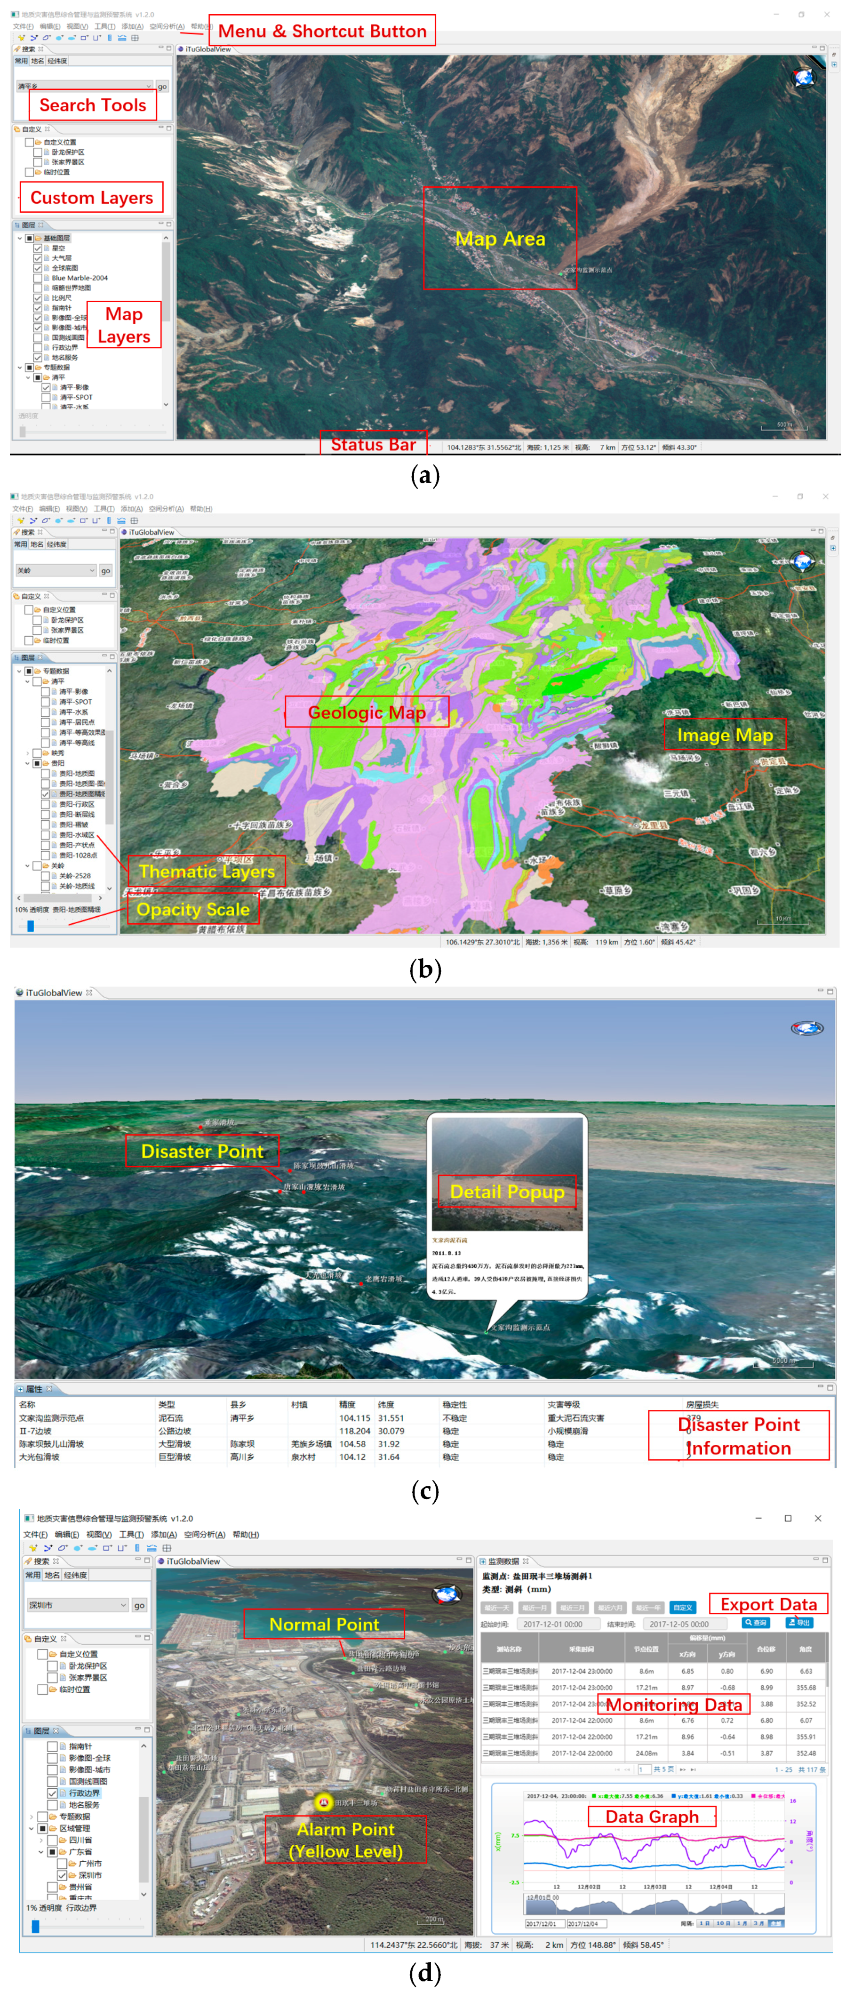Image resolution: width=846 pixels, height=1993 pixels.
Task: Uncheck 贵阳-地质图精细 layer in screenshot (b)
Action: tap(45, 794)
